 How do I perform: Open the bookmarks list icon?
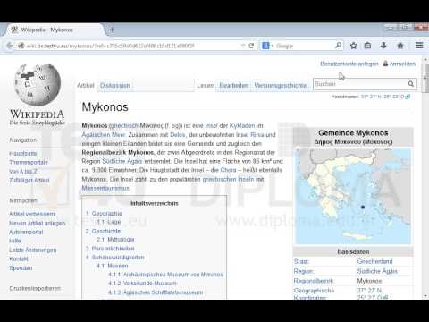click(x=368, y=46)
